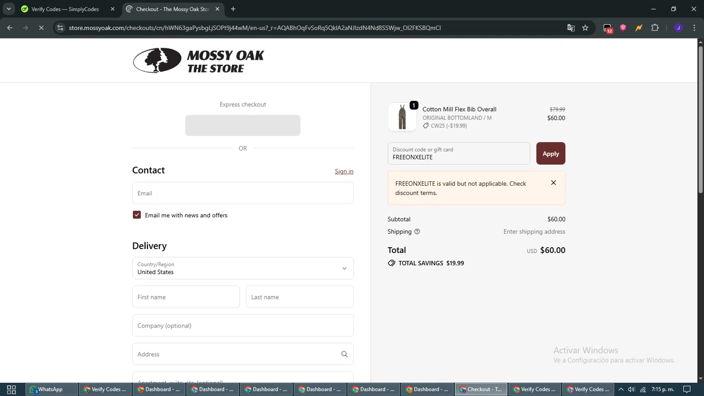Open the Chrome profile J avatar
This screenshot has height=396, width=704.
(678, 28)
